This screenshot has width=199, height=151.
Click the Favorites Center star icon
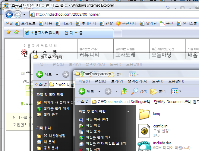point(8,32)
